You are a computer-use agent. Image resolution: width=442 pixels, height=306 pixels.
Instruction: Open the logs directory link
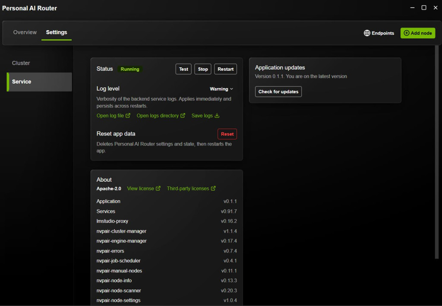pos(161,116)
